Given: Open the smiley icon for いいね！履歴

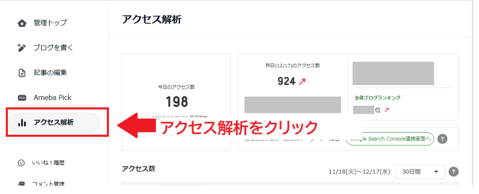Looking at the screenshot, I should [22, 163].
